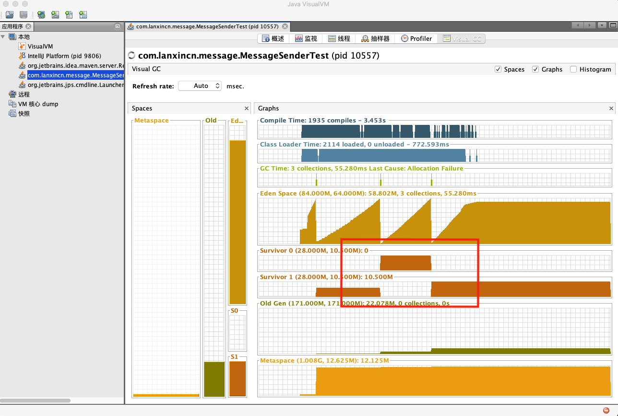The width and height of the screenshot is (618, 416).
Task: Select IntelliJ Platform (pid 9806) entry
Action: click(x=64, y=56)
